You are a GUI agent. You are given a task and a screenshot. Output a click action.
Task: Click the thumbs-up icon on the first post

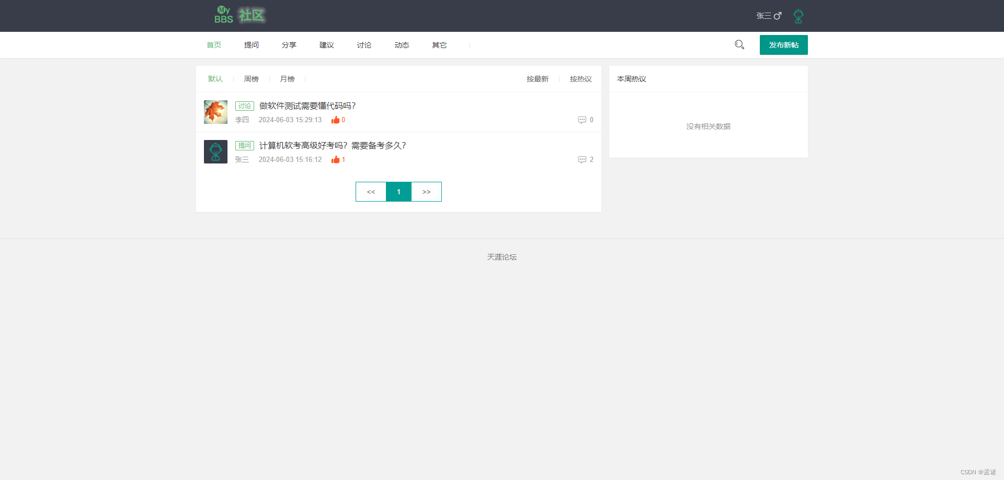click(x=336, y=120)
